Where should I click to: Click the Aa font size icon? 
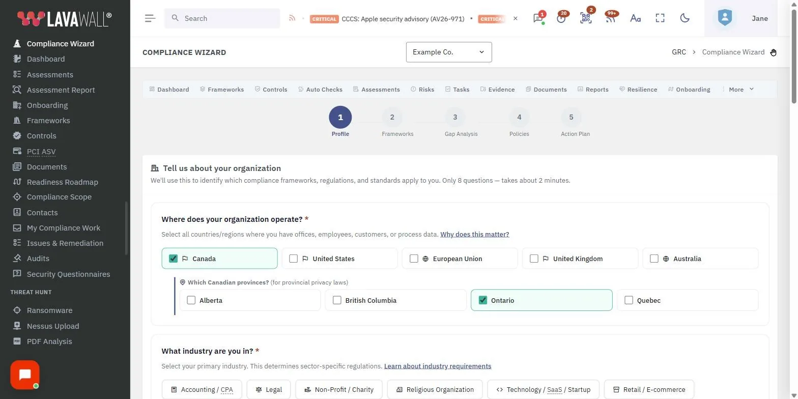[635, 18]
